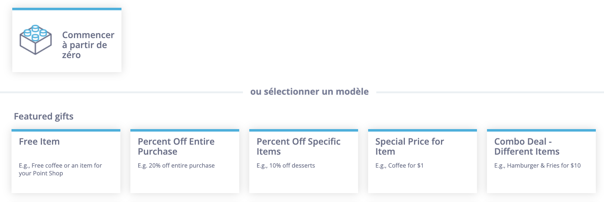
Task: Select "Commencer à partir de zéro" label
Action: click(x=88, y=45)
